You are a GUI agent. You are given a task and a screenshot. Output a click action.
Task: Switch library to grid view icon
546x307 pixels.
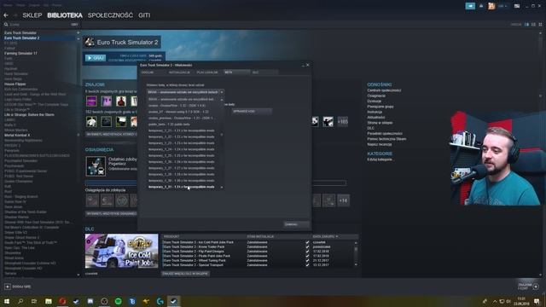540,25
